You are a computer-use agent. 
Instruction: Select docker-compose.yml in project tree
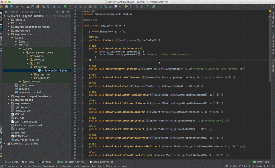(28, 125)
